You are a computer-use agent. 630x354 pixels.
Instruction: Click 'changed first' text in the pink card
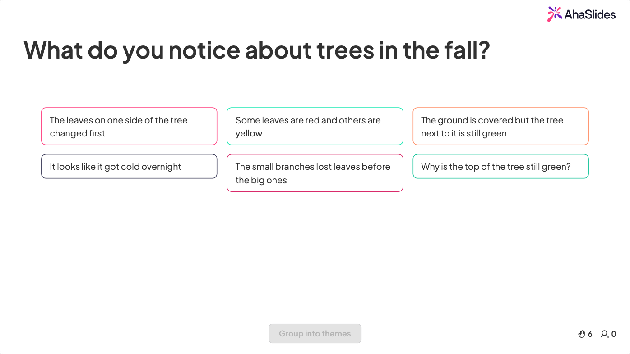point(77,134)
